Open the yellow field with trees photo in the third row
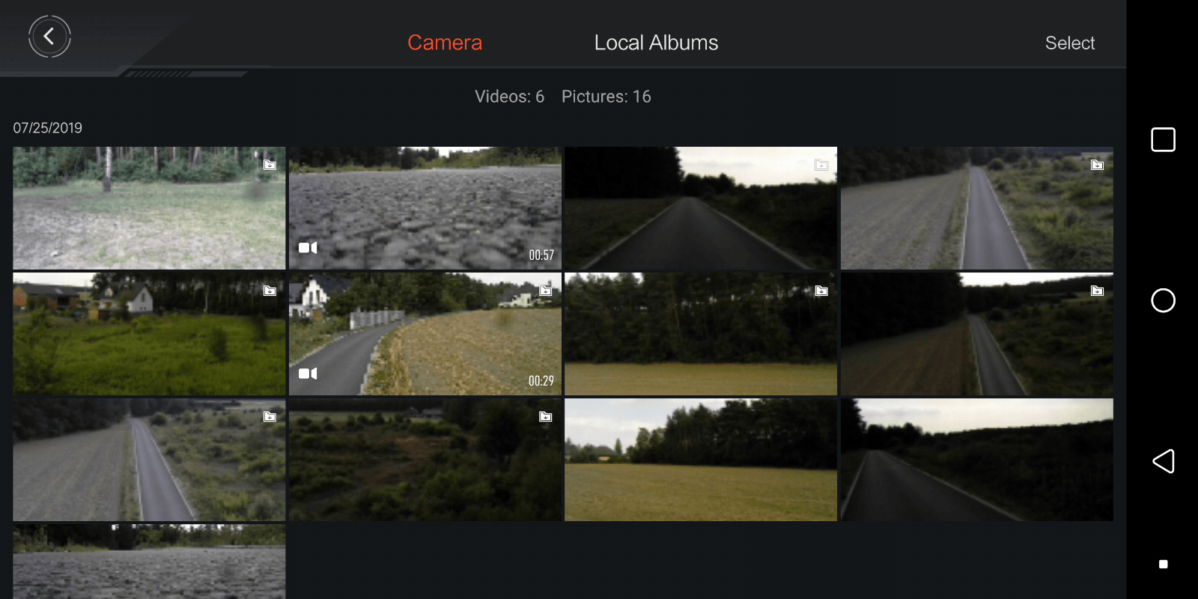 (x=701, y=460)
